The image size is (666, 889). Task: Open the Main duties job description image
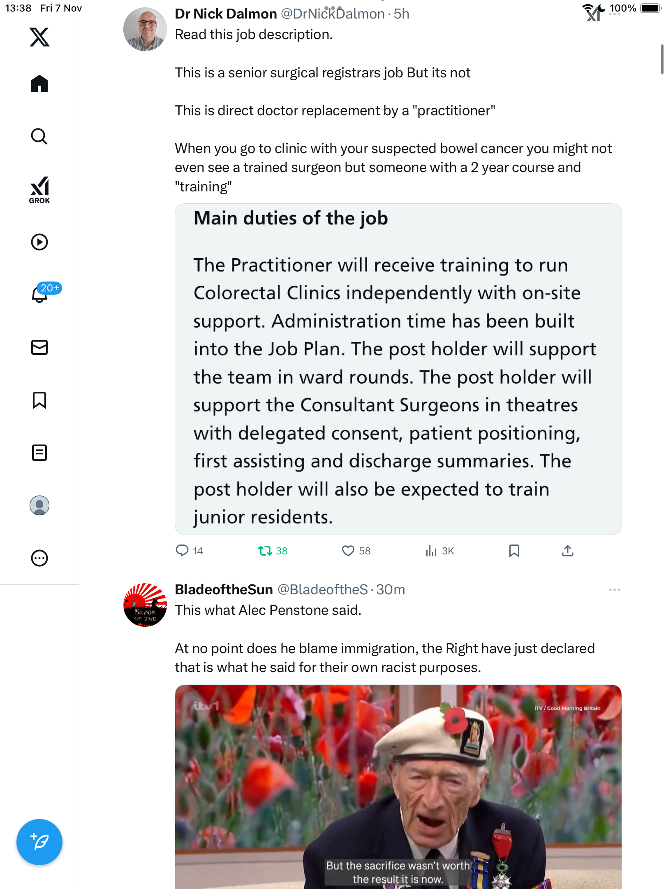click(398, 369)
